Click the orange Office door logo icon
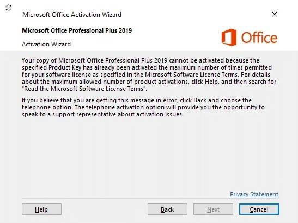Screen dimensions: 298x223 tap(229, 38)
